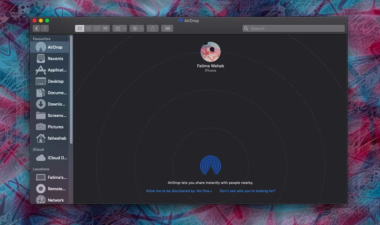Switch to list view

[88, 28]
